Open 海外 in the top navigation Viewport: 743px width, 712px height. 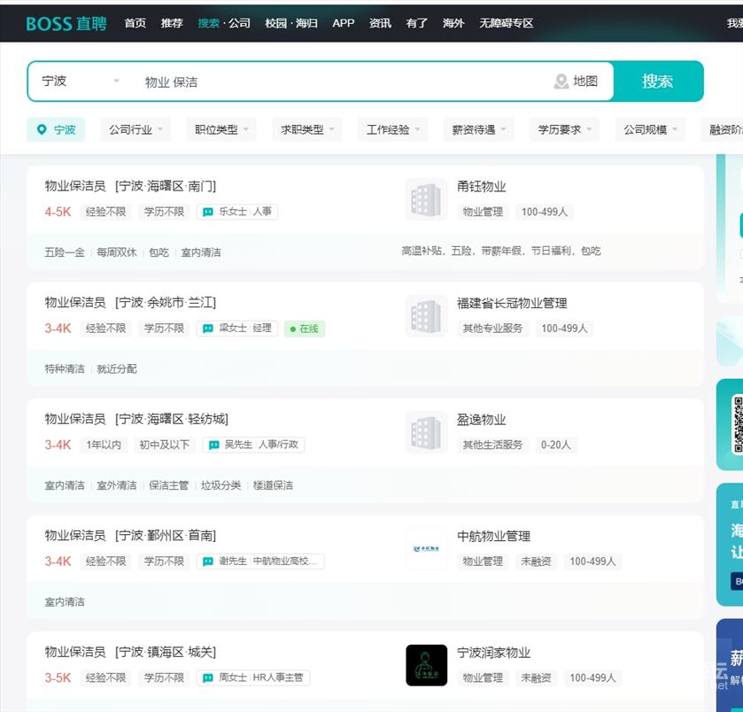[453, 23]
